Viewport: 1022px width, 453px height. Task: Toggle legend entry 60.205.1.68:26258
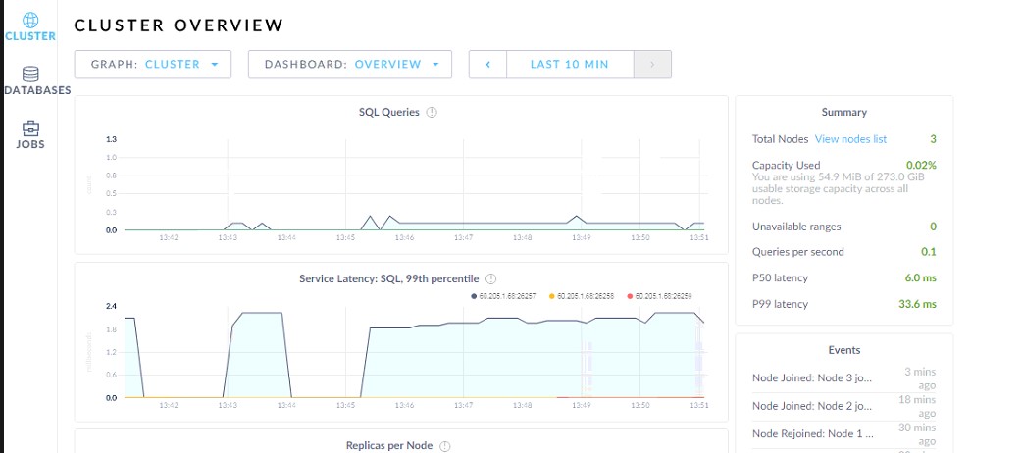point(582,296)
